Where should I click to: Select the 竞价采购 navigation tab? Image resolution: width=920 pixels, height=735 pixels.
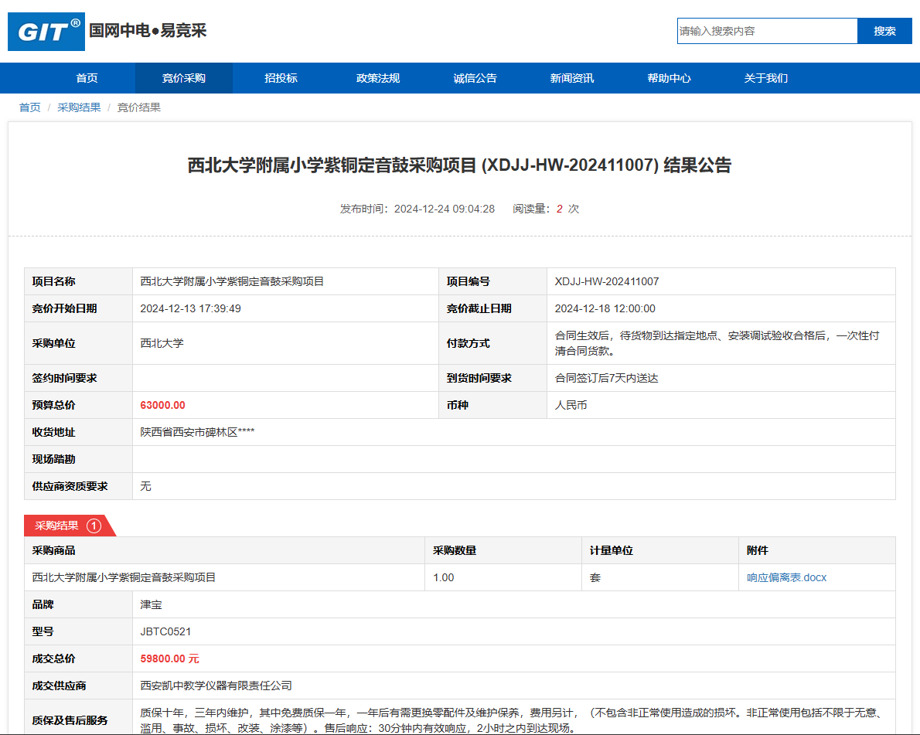tap(183, 78)
